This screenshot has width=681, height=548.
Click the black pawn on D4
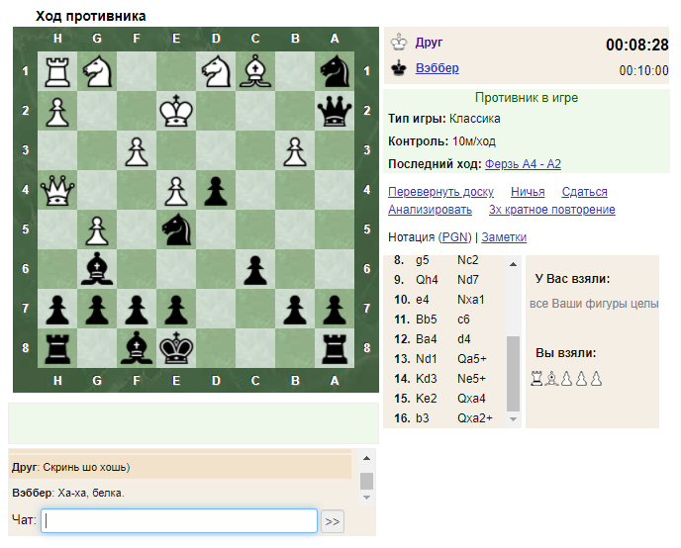216,189
